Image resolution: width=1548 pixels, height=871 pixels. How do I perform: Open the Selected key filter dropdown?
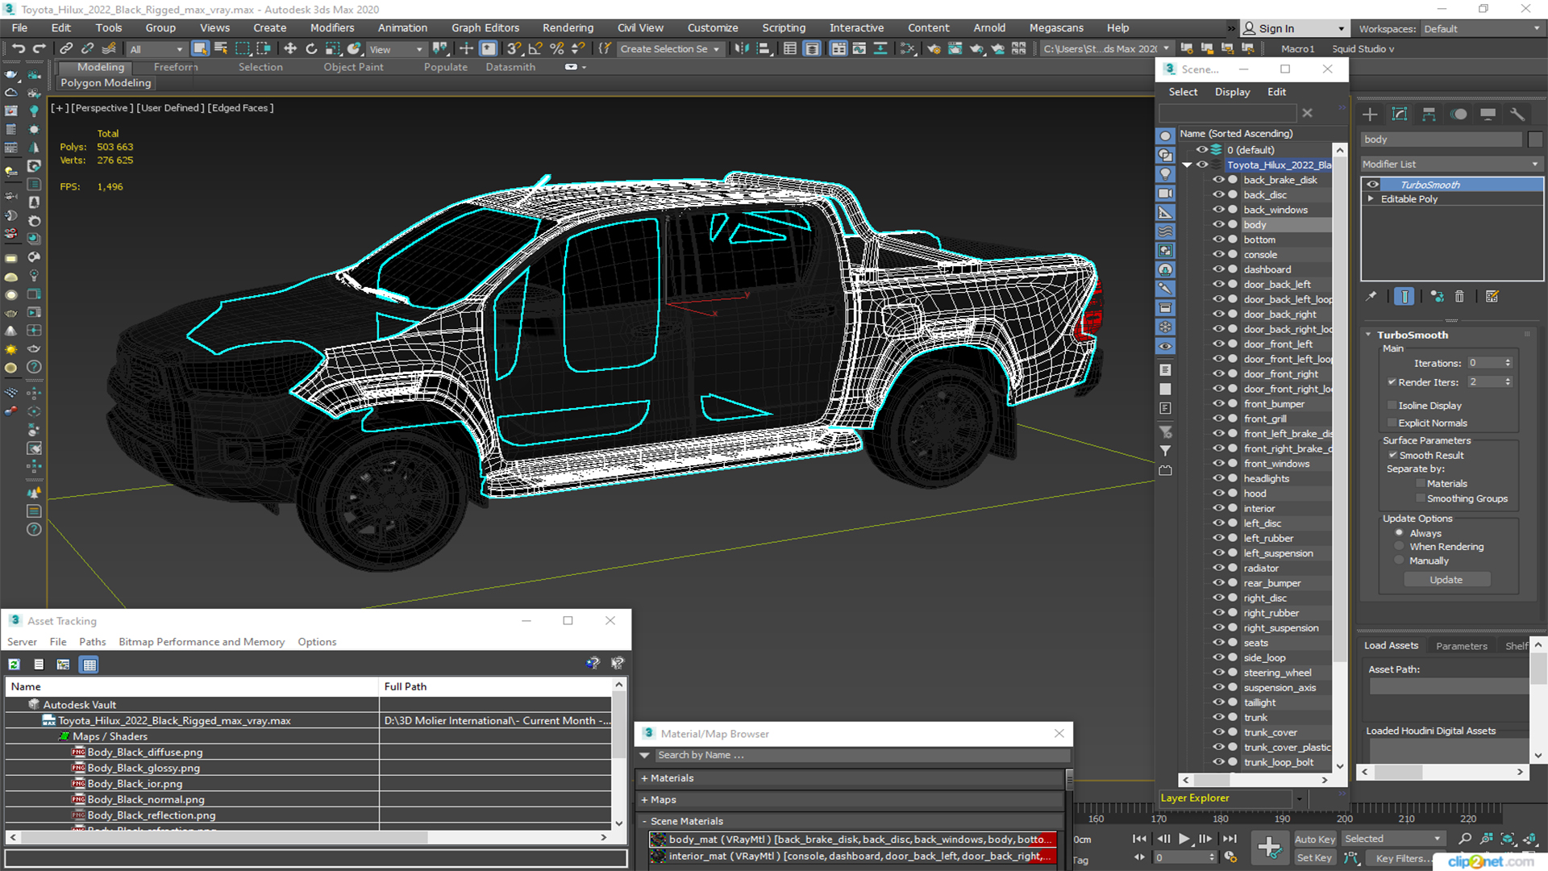(1392, 839)
